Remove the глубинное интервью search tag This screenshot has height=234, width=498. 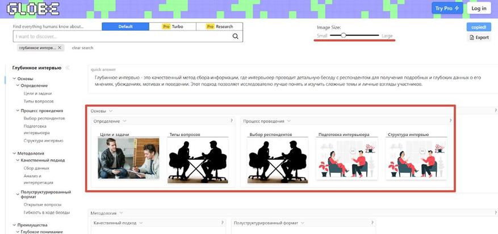[x=60, y=48]
